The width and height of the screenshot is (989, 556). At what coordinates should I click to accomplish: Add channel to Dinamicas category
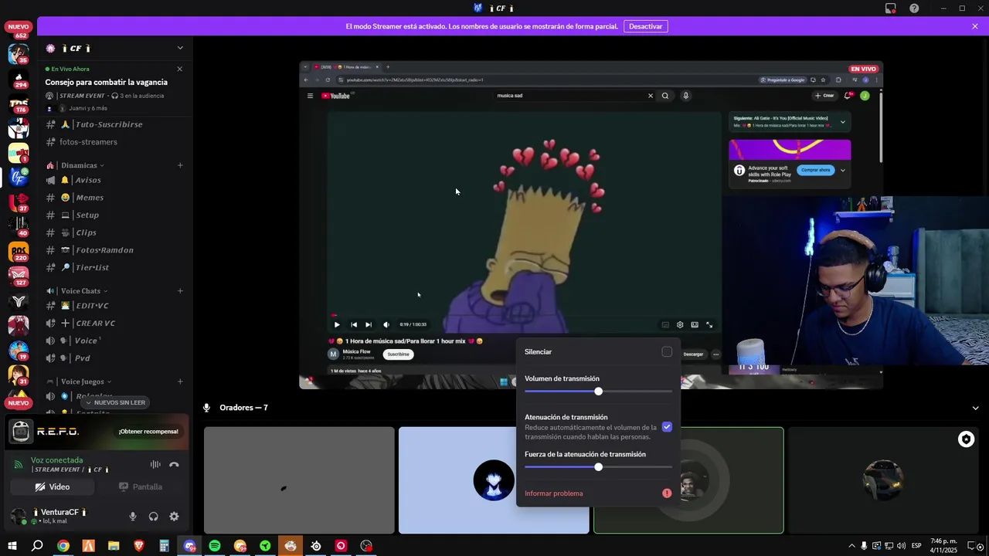pyautogui.click(x=180, y=165)
